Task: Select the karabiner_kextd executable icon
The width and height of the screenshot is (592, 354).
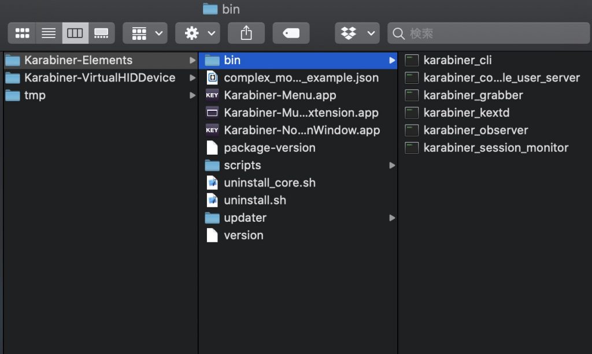Action: (x=412, y=113)
